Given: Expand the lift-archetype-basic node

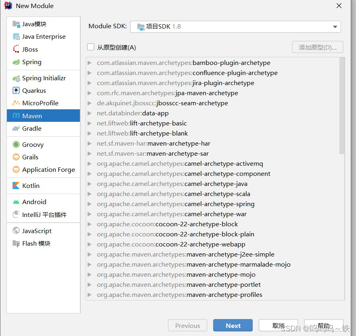Looking at the screenshot, I should tap(90, 123).
